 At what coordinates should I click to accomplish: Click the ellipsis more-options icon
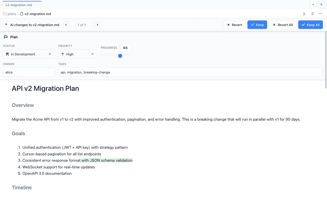[x=320, y=14]
